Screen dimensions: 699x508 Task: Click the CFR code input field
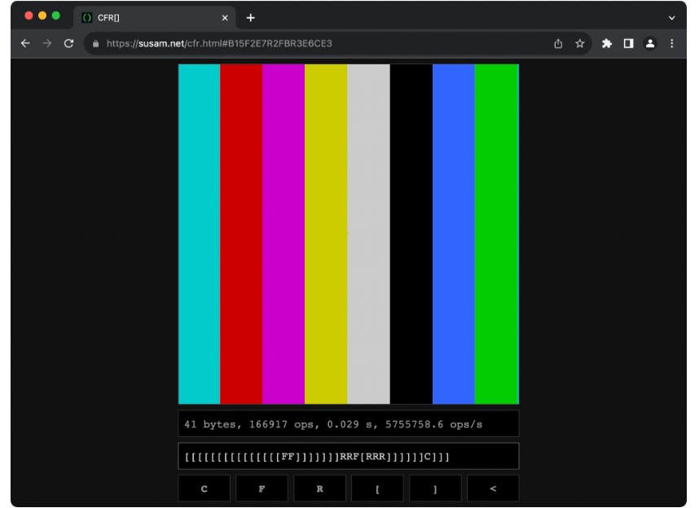point(348,456)
